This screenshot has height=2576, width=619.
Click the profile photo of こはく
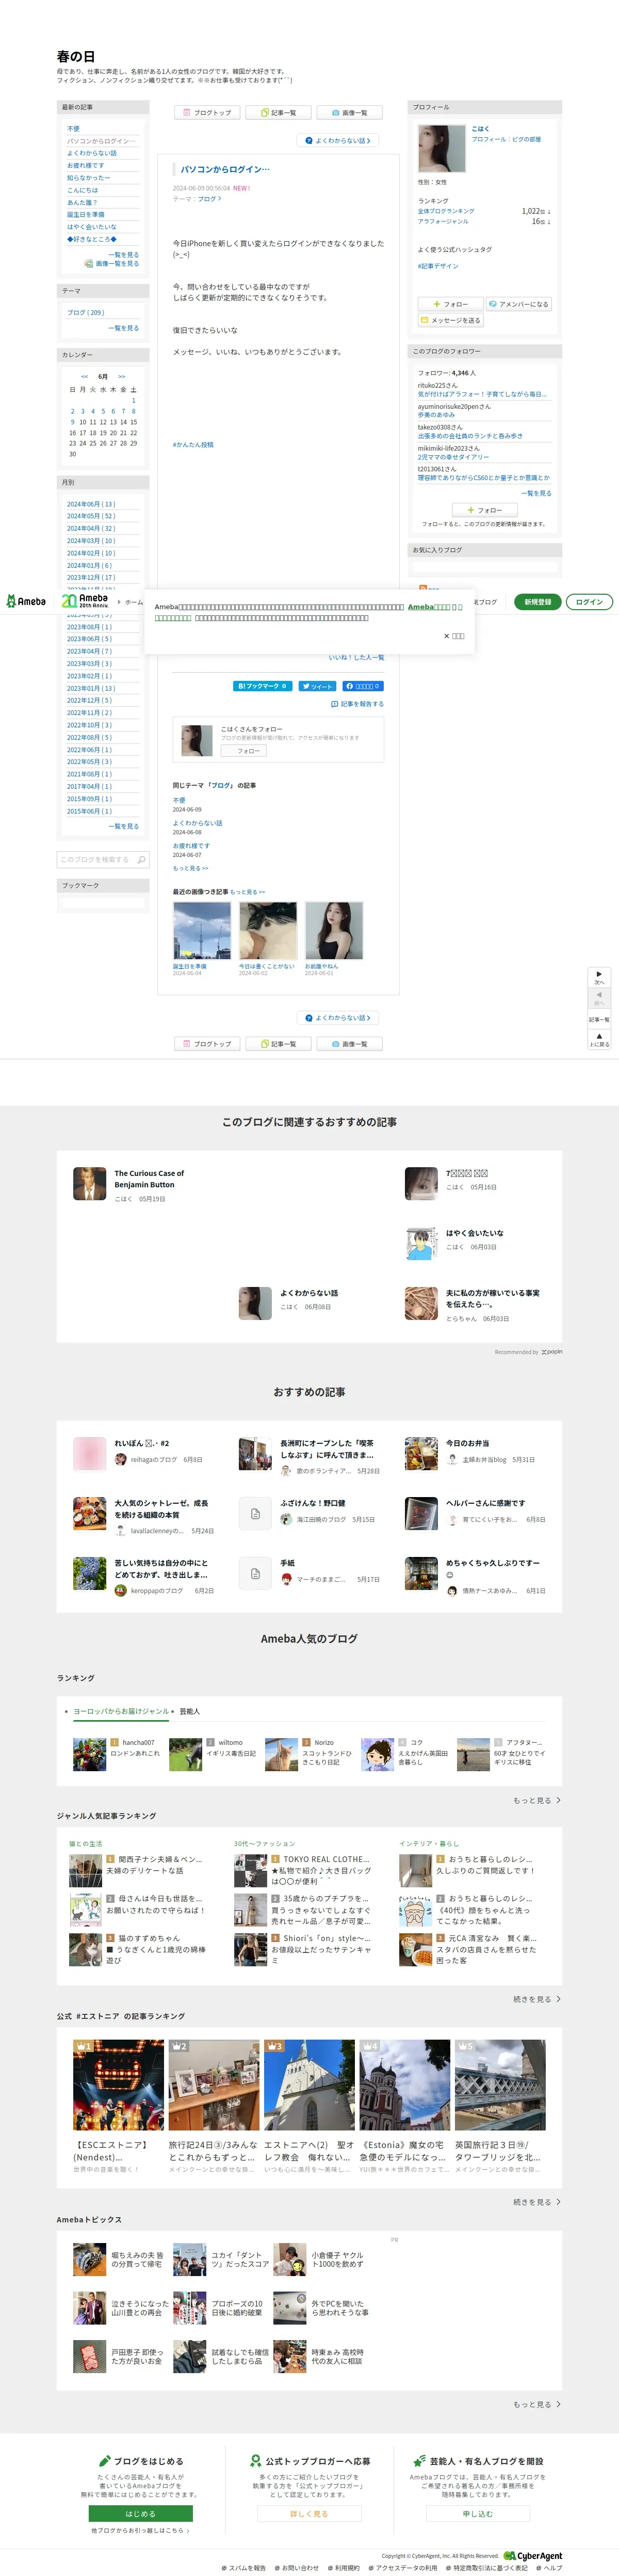(x=441, y=149)
